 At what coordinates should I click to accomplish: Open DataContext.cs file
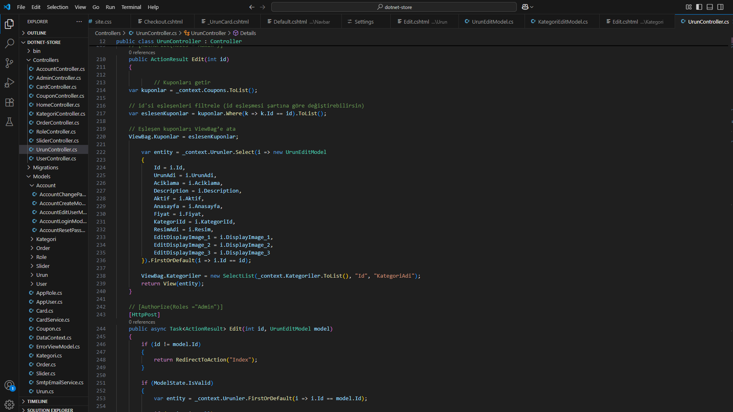click(x=53, y=337)
